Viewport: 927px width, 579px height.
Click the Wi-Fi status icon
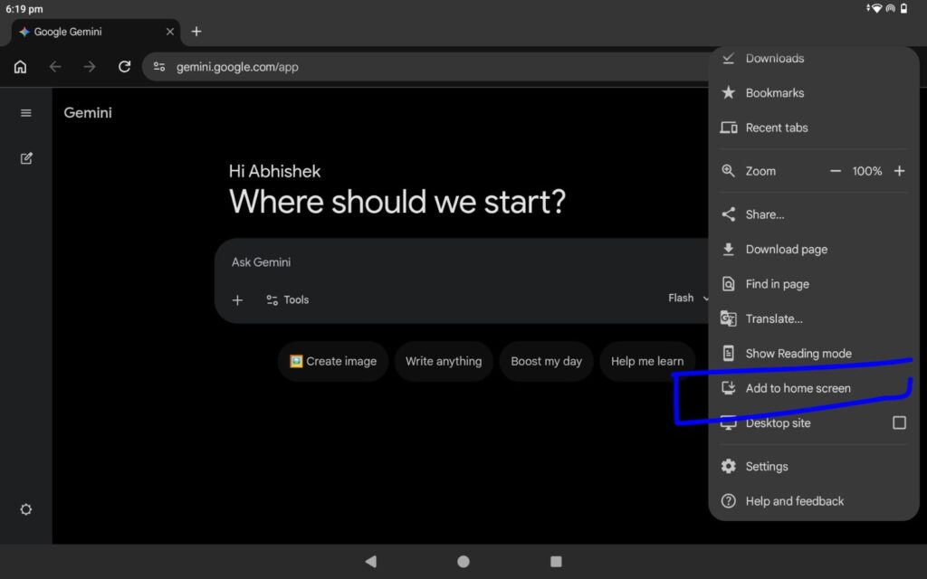(876, 8)
